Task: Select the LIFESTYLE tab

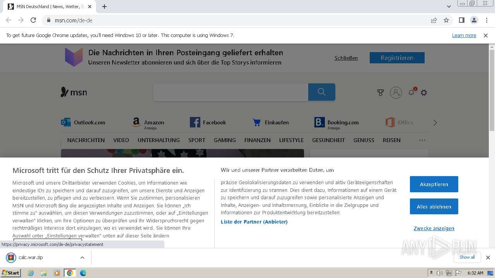Action: click(x=291, y=140)
